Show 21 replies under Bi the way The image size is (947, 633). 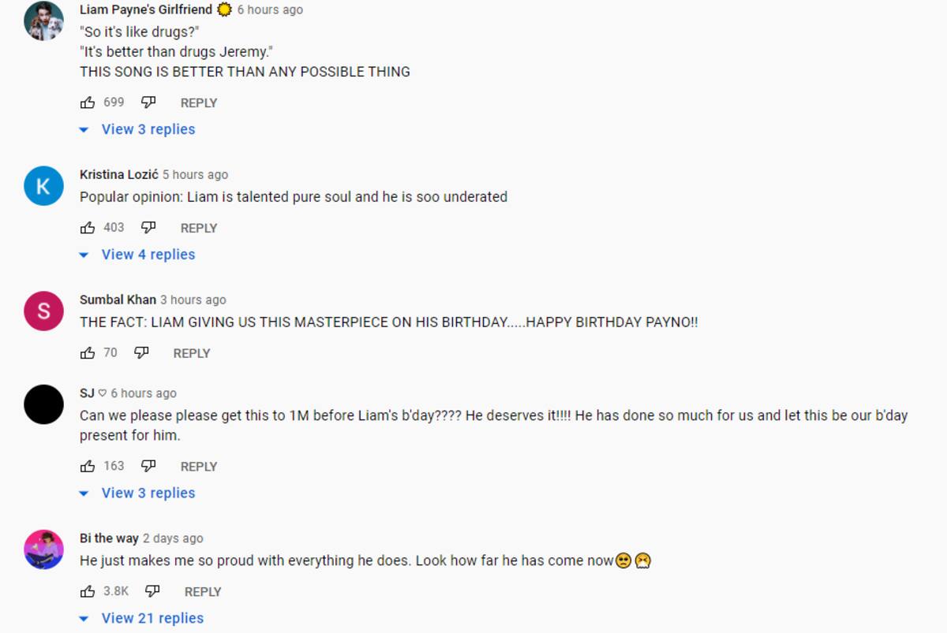click(152, 619)
